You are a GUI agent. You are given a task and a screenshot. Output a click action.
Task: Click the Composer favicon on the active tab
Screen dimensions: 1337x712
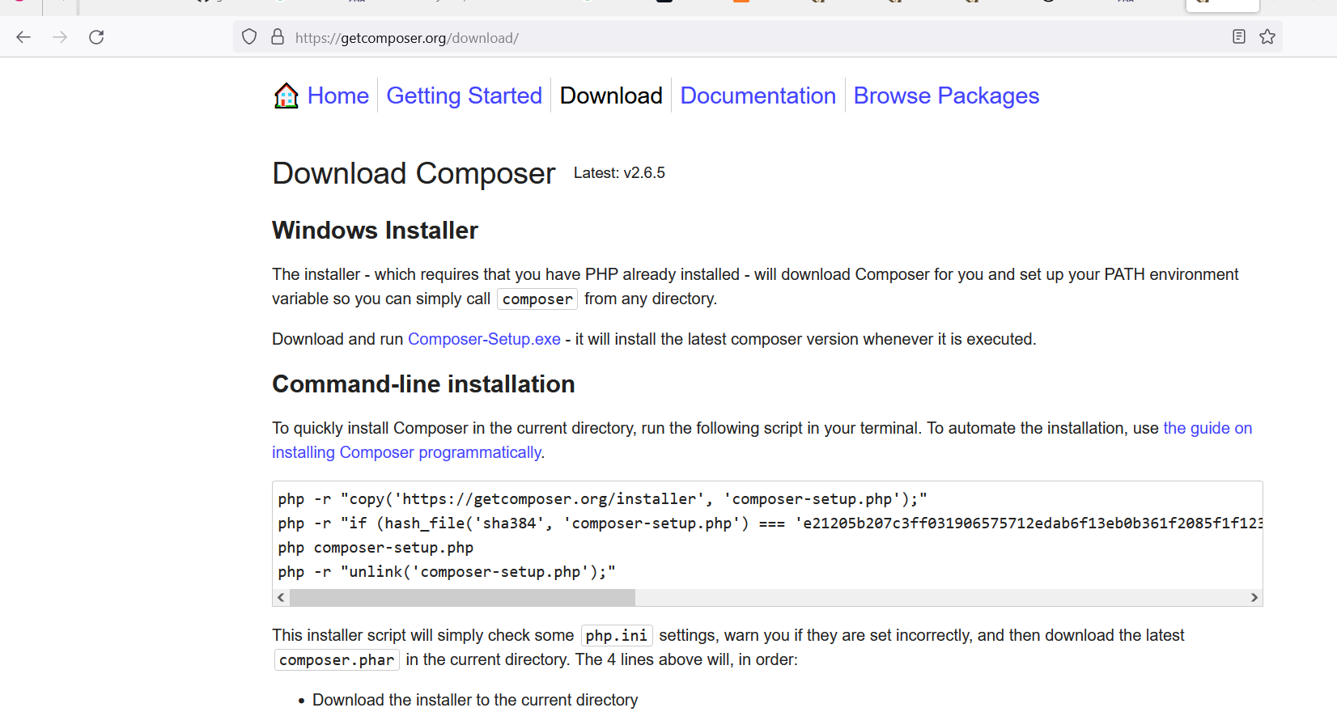click(x=1201, y=4)
